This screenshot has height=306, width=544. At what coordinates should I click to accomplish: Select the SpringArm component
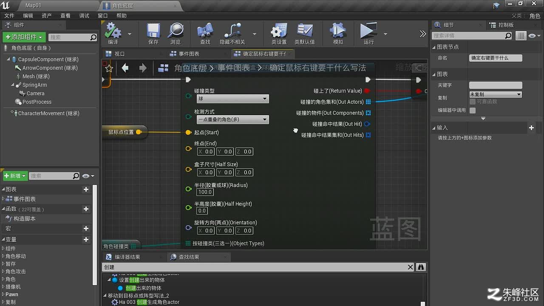[x=34, y=85]
